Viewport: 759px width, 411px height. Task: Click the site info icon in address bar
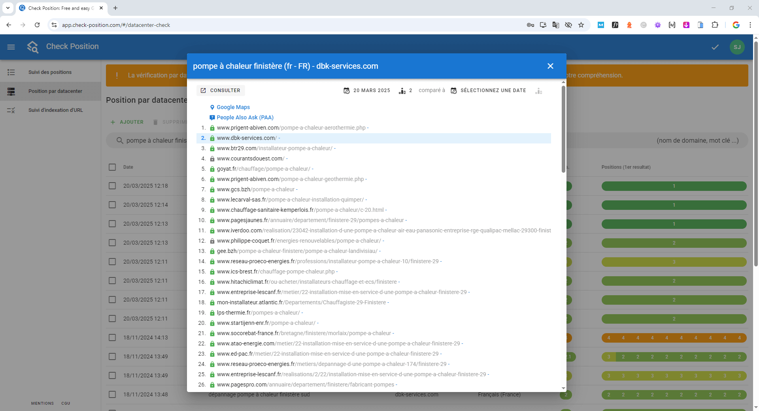tap(54, 25)
